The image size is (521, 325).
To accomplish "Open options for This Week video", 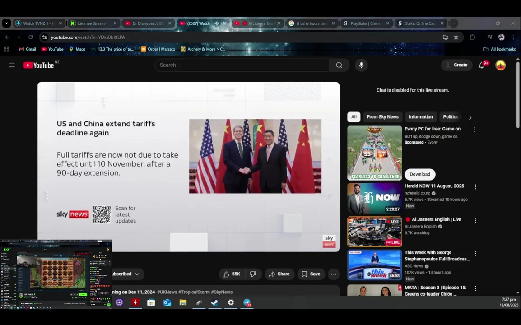I will 475,254.
